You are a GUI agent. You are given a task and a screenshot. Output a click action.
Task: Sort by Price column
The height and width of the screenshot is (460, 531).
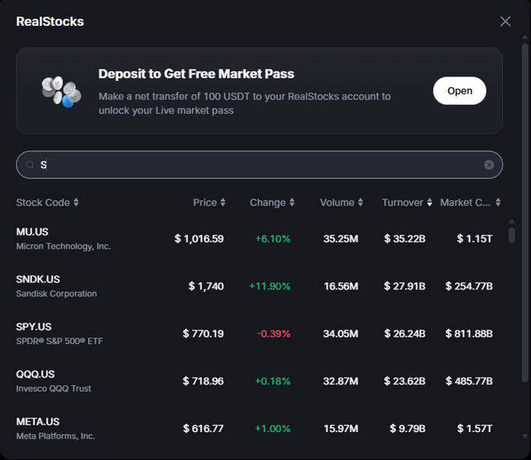click(x=209, y=202)
